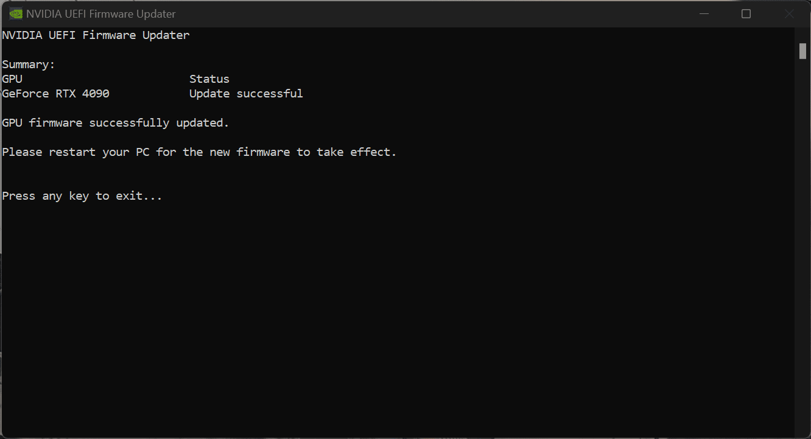Click the NVIDIA logo icon in title bar
The height and width of the screenshot is (439, 811).
[x=16, y=14]
